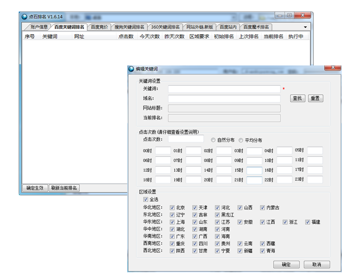This screenshot has width=363, height=279.
Task: Open the tab overflow dropdown arrow
Action: tap(305, 27)
